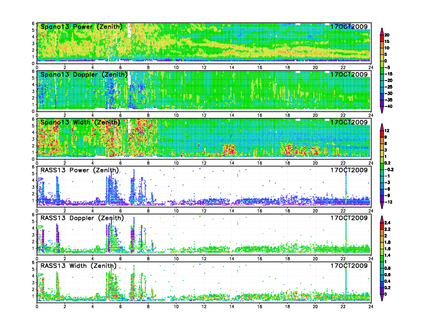
Task: Click hour 14 tick below the RASS13 Width panel
Action: click(232, 306)
